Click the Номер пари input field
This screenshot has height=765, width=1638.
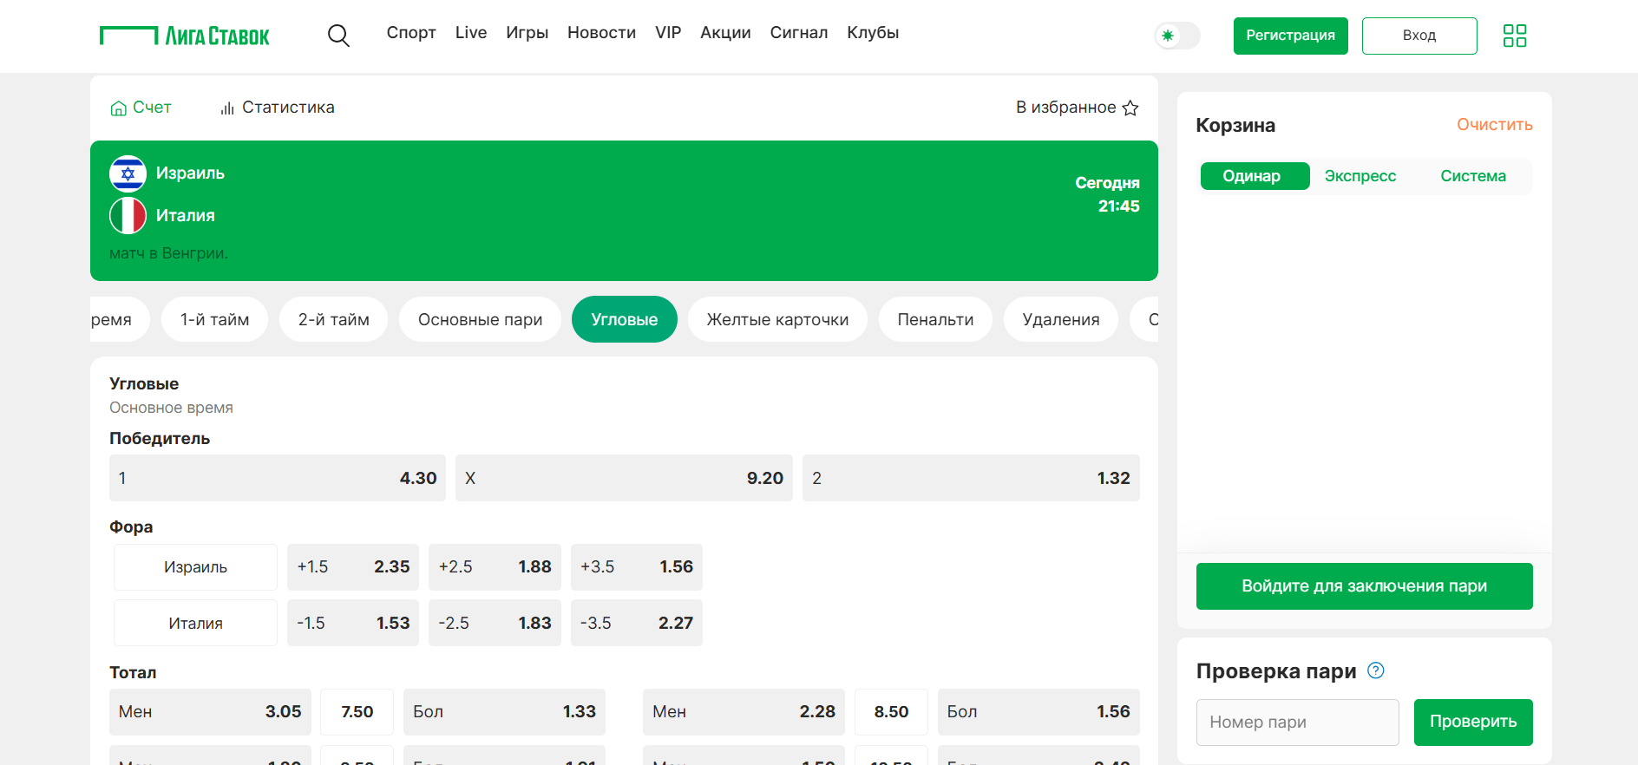[1297, 722]
